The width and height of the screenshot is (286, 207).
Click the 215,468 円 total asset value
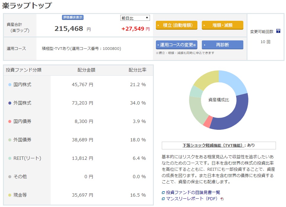click(x=73, y=29)
